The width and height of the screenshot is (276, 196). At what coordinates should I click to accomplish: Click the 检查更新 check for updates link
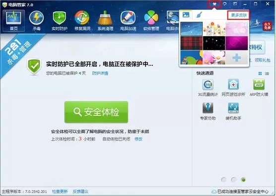pos(60,191)
